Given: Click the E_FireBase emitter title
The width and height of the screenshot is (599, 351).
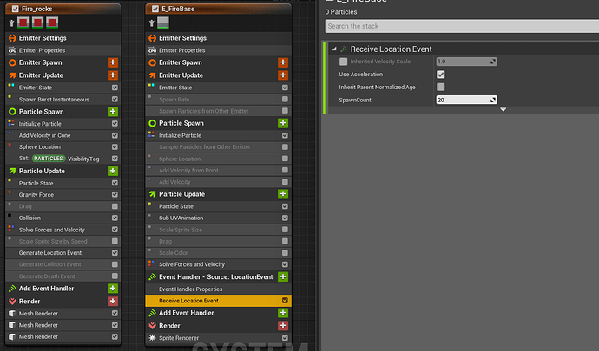Looking at the screenshot, I should coord(178,9).
